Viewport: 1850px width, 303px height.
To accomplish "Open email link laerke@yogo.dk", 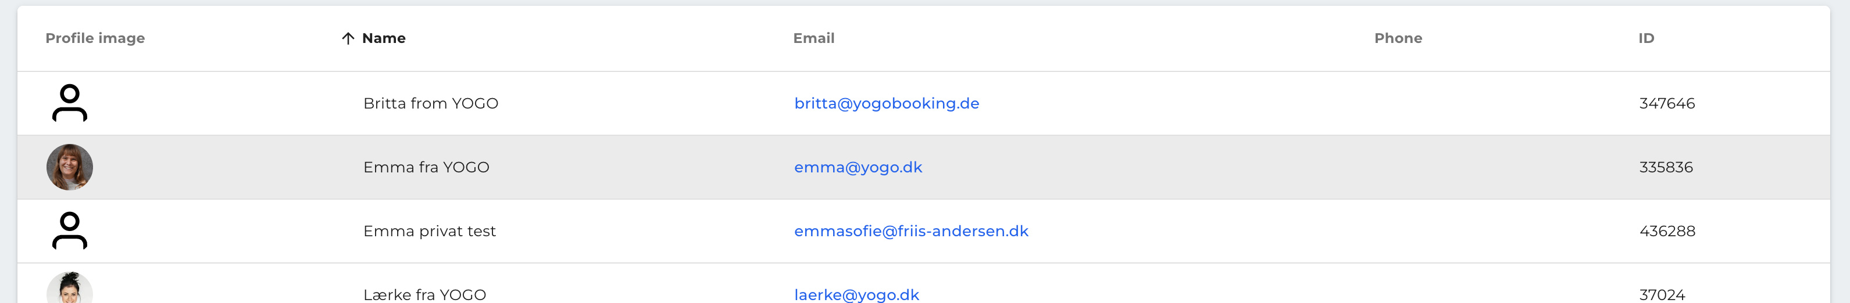I will [x=856, y=294].
